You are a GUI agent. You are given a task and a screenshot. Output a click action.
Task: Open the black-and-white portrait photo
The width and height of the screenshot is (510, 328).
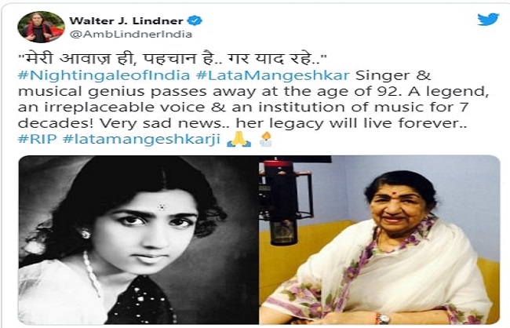click(138, 239)
